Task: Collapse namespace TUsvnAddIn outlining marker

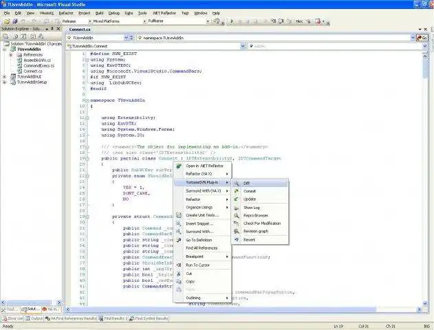Action: [x=87, y=100]
